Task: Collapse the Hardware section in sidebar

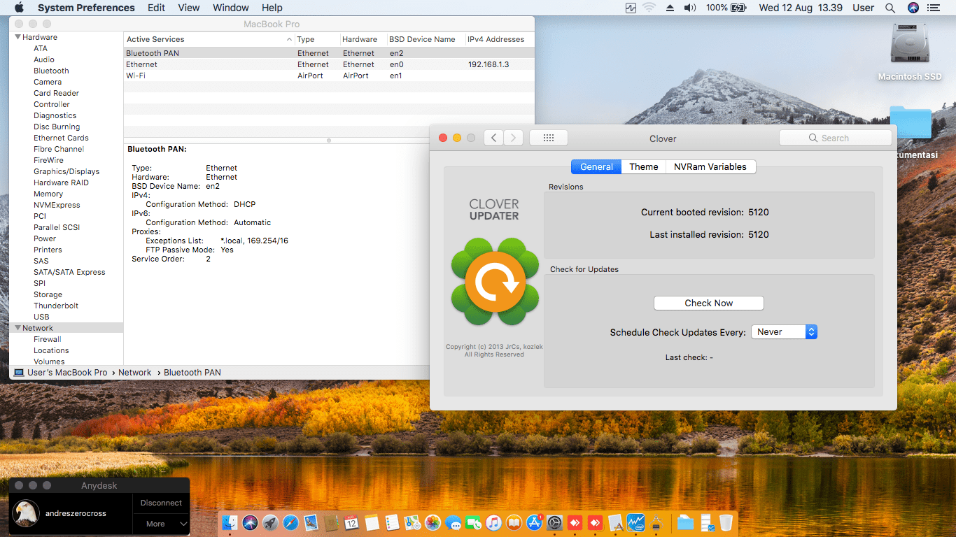Action: (17, 37)
